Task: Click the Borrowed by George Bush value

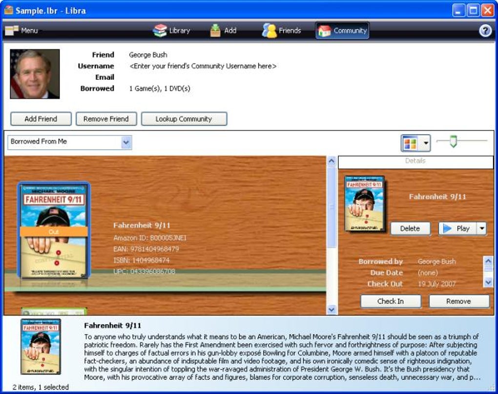Action: pos(436,261)
